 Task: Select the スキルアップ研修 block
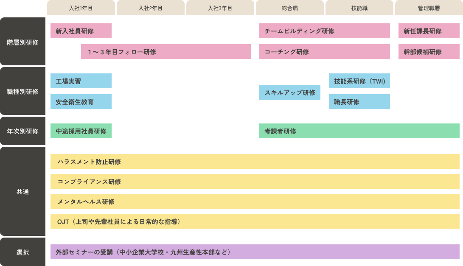[289, 92]
